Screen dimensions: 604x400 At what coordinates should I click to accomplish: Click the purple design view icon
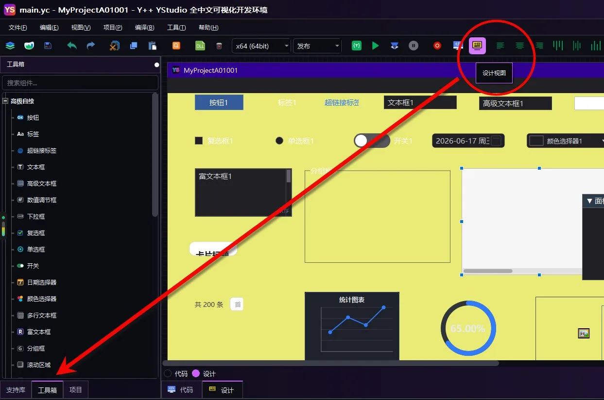[477, 46]
